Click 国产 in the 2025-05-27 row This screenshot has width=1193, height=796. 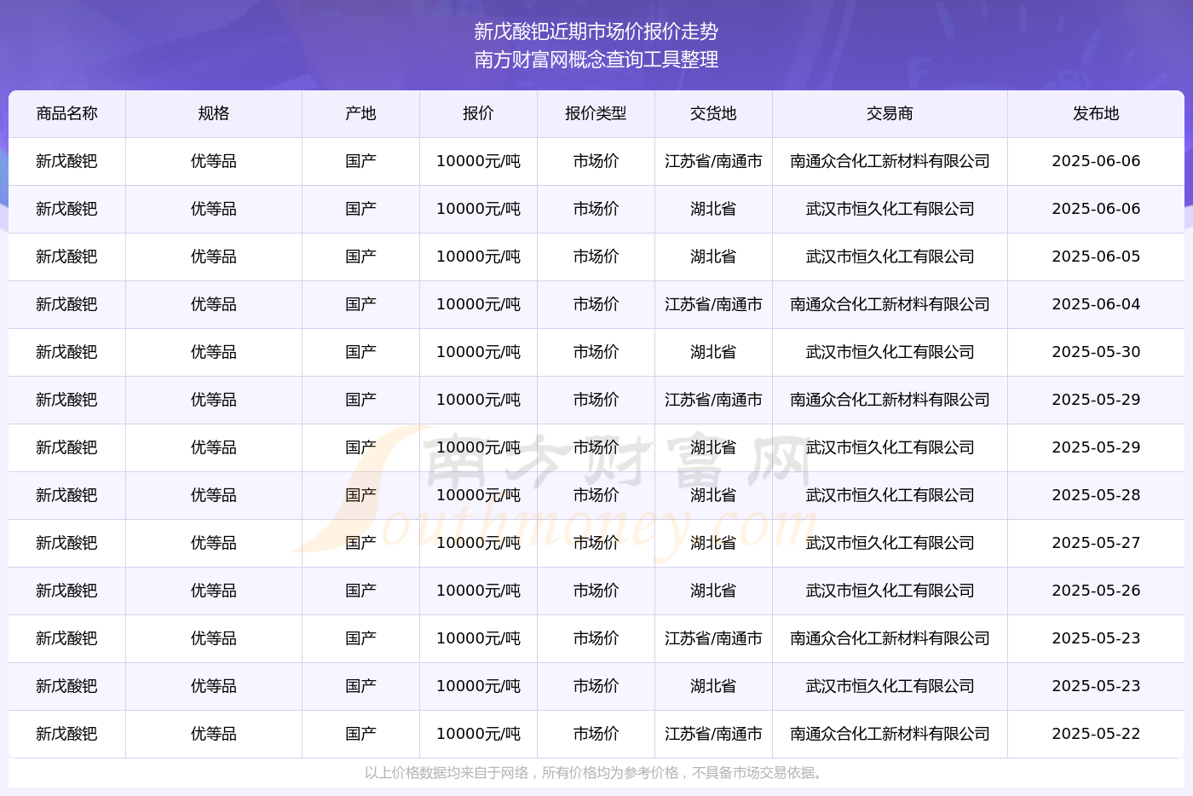click(x=360, y=543)
